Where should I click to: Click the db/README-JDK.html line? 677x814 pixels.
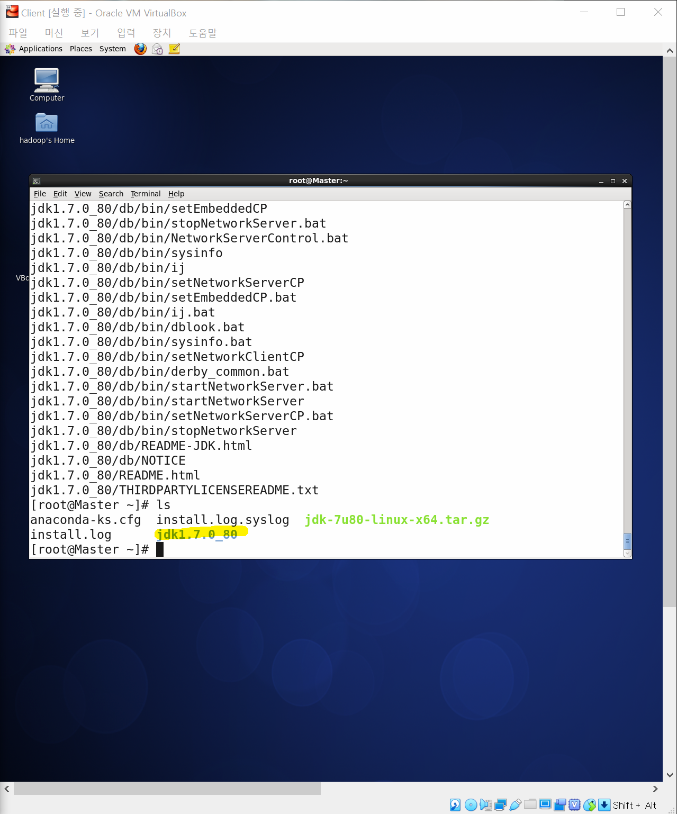point(141,446)
